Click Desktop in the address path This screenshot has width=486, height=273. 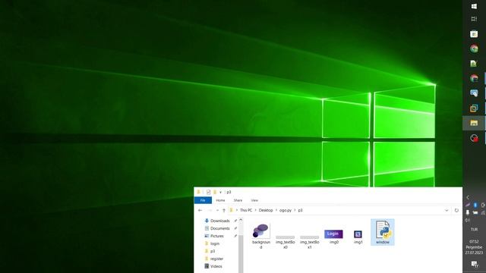[x=266, y=210]
